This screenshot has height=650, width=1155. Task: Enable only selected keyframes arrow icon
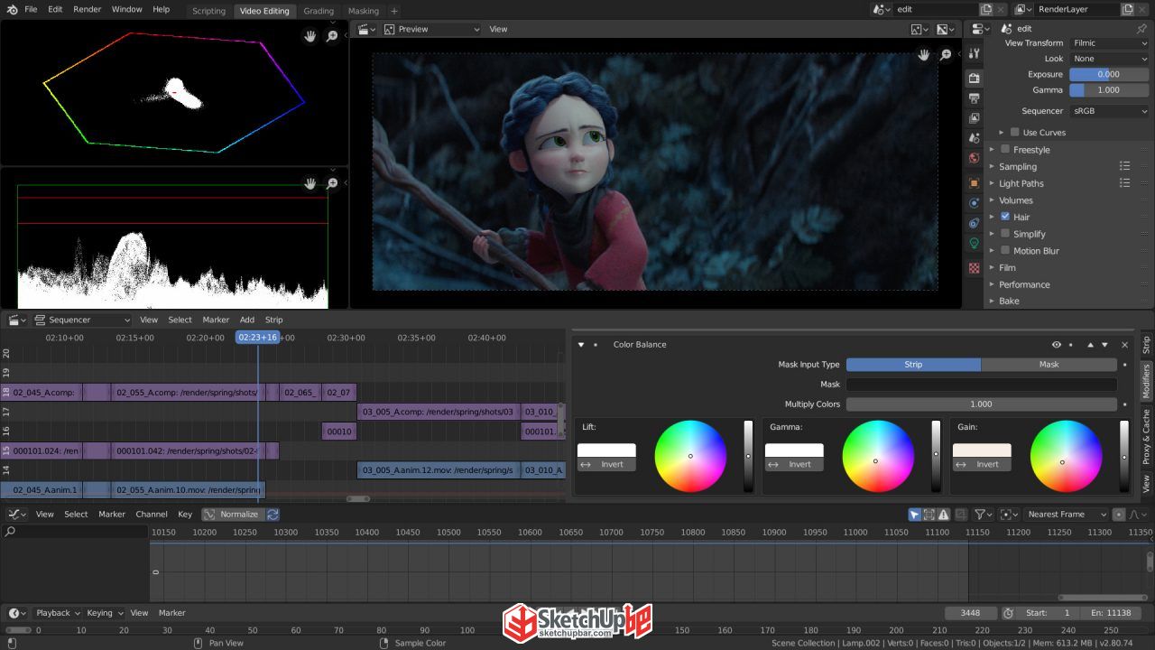point(914,515)
